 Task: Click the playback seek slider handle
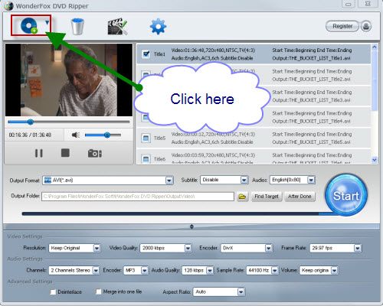pyautogui.click(x=31, y=122)
